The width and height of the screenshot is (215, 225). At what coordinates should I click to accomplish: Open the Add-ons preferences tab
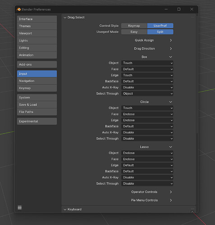coord(37,64)
